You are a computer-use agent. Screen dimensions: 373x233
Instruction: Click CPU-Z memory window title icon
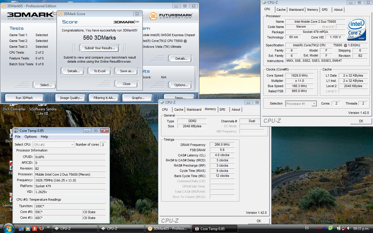point(162,102)
